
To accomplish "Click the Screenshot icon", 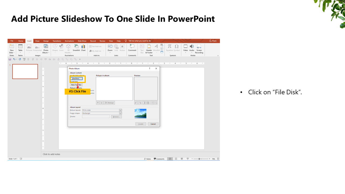I will (37, 47).
